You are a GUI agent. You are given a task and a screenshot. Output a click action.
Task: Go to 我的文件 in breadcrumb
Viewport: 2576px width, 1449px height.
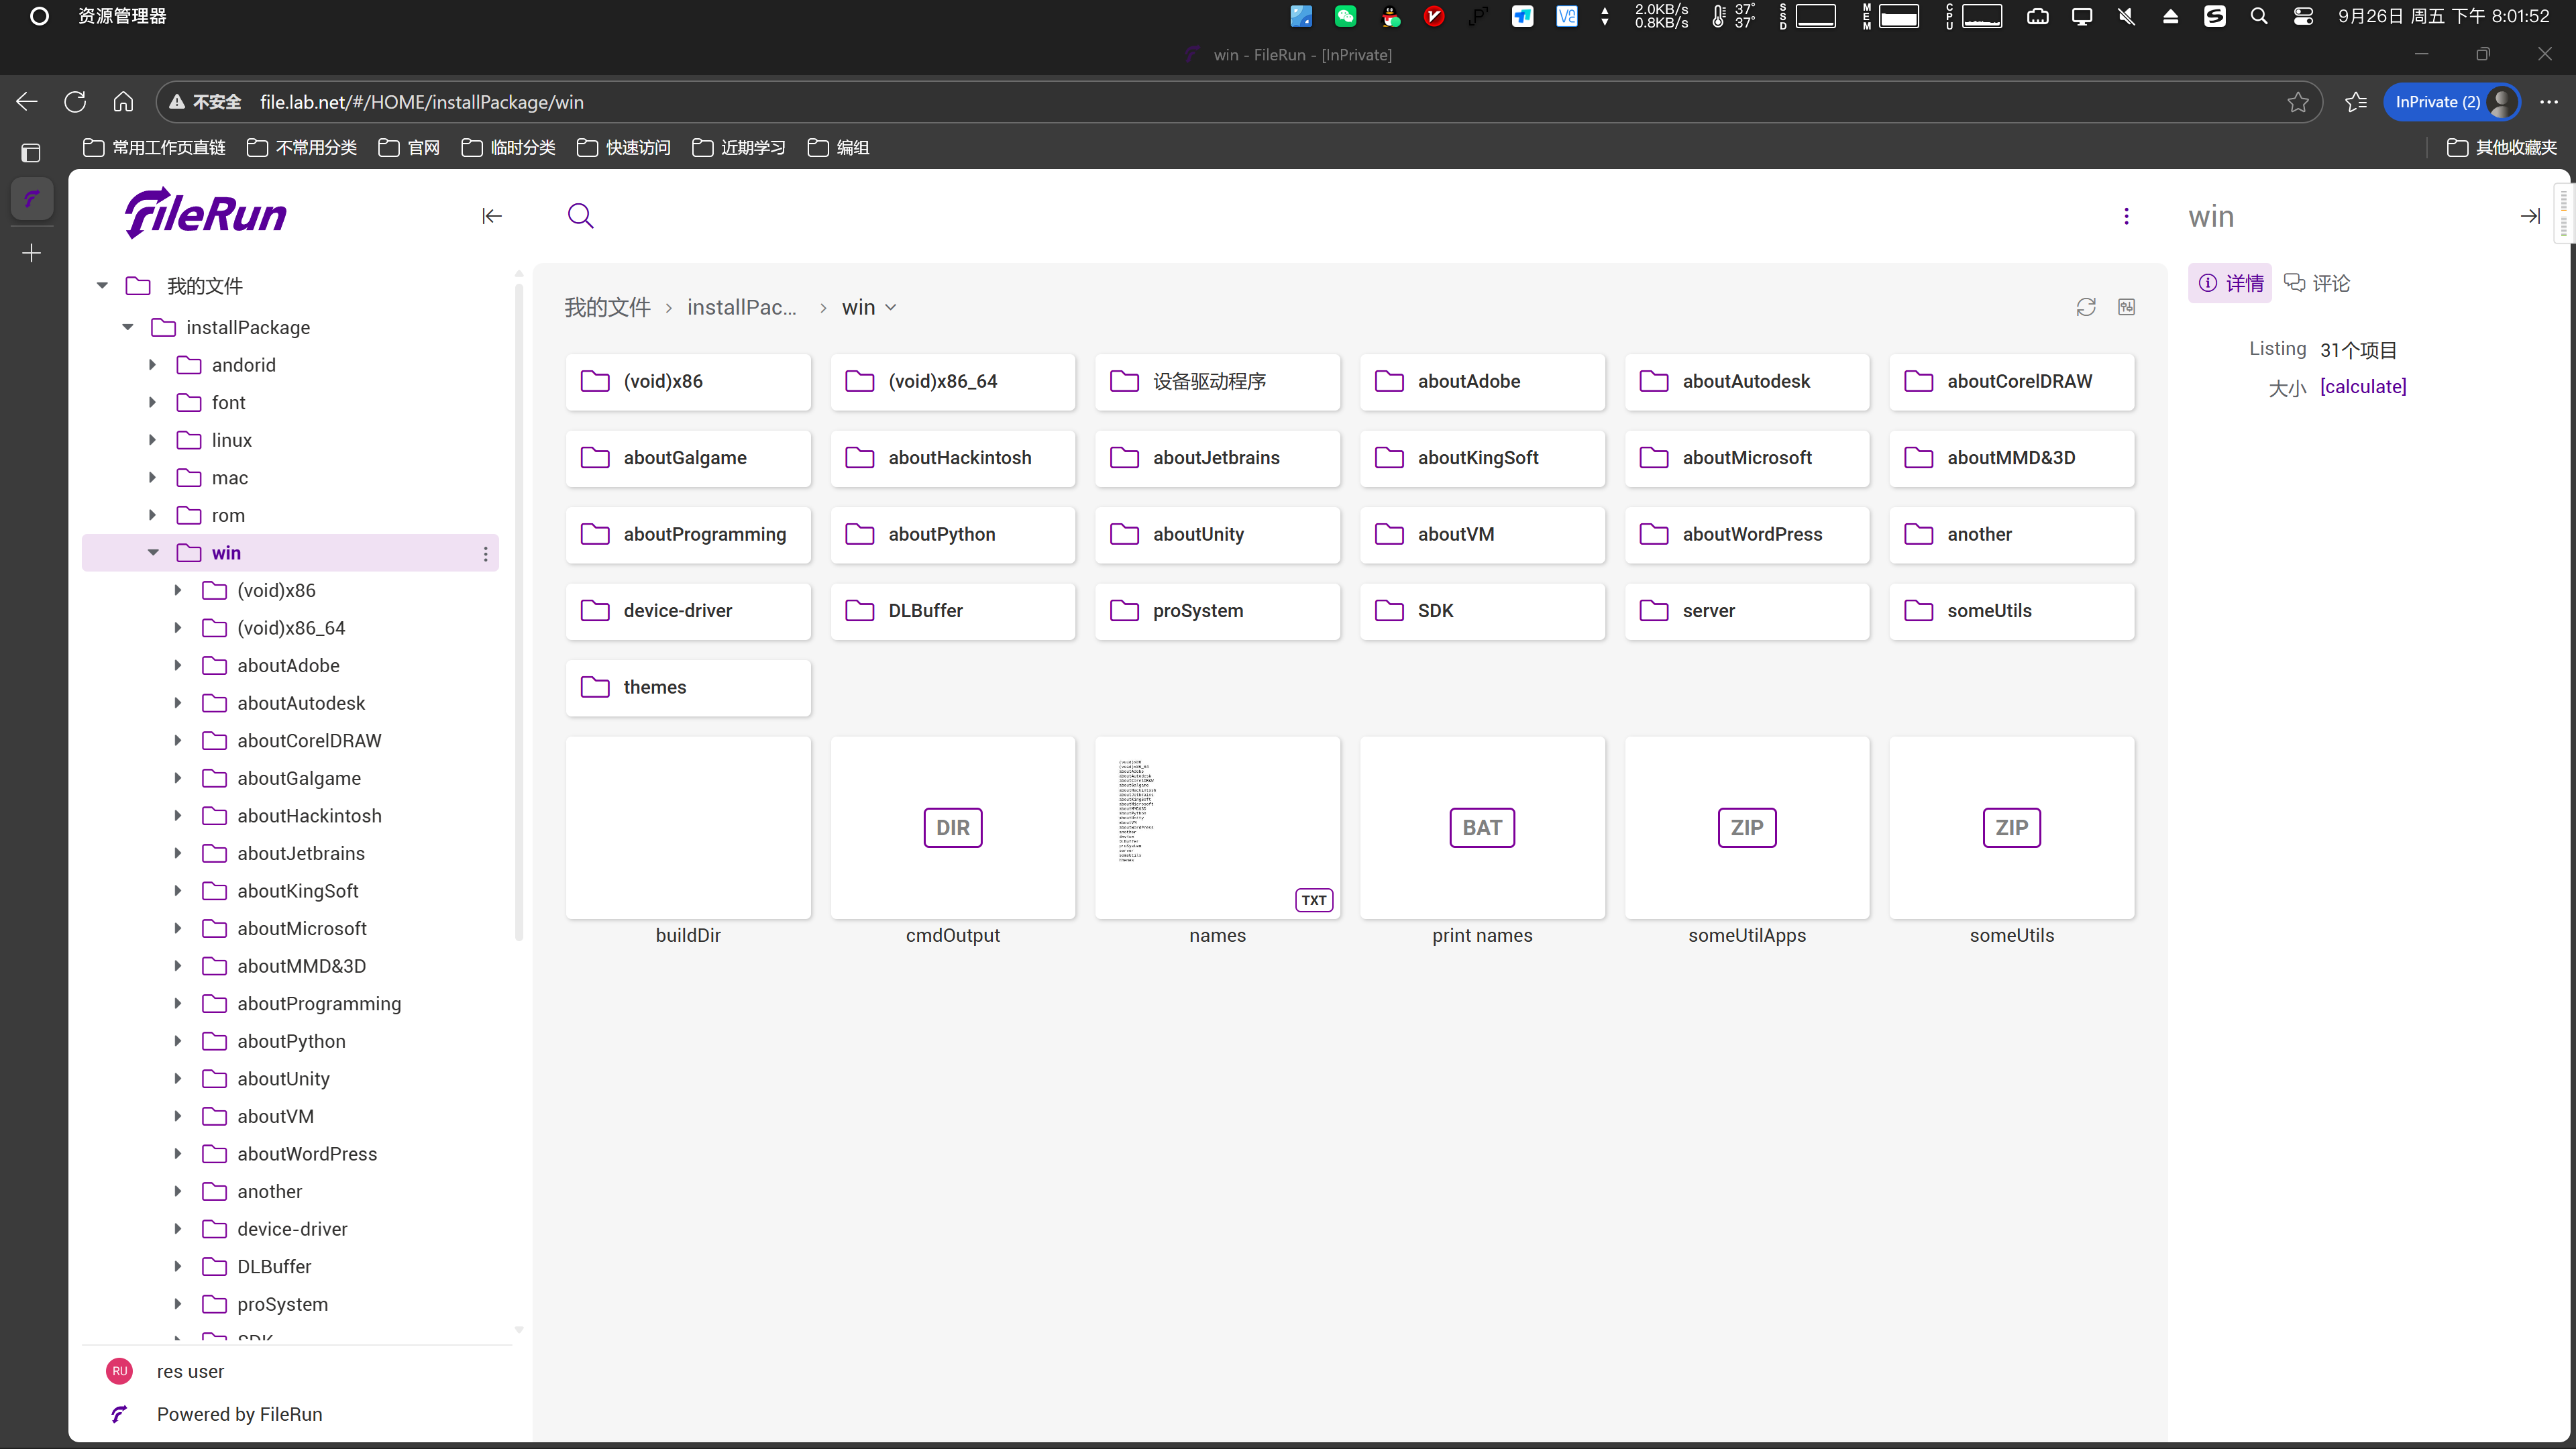coord(607,307)
